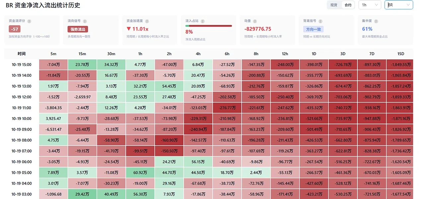Click the 3,925.47 cell
This screenshot has width=442, height=199.
[x=53, y=119]
